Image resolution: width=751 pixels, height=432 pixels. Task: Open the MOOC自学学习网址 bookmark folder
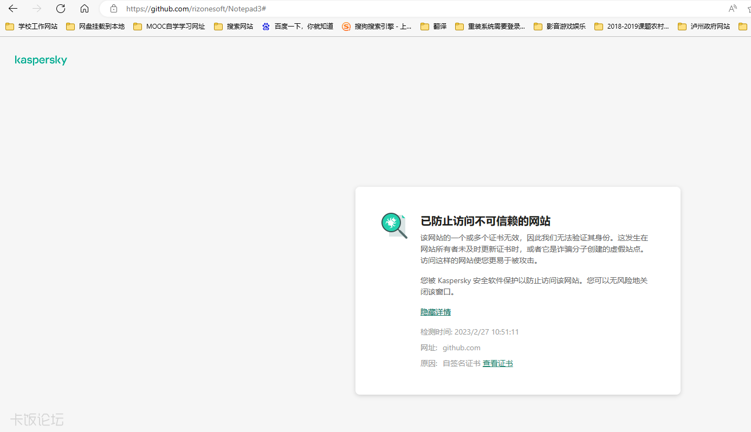169,26
